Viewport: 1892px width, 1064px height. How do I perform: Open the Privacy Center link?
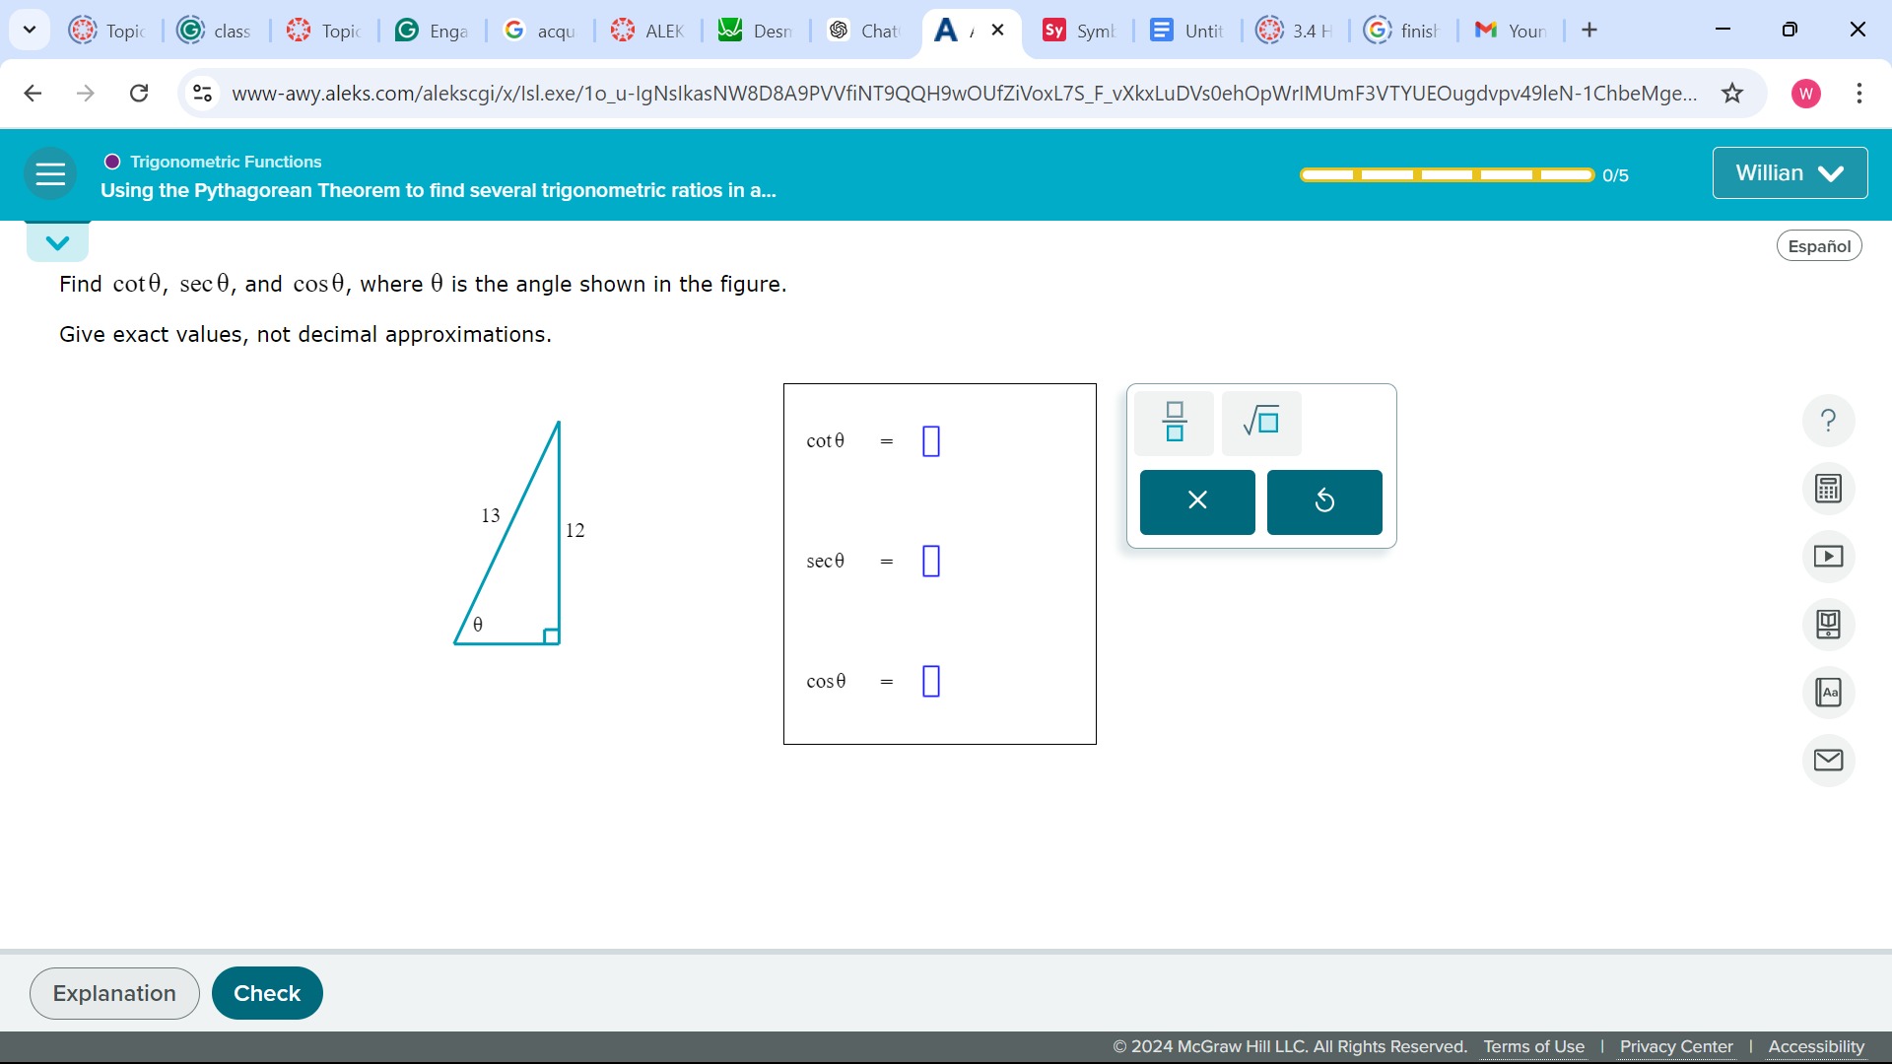(1676, 1046)
